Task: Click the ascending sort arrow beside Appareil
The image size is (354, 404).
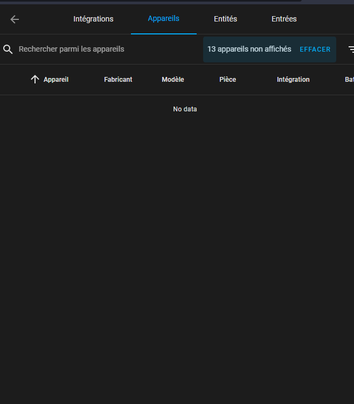Action: [x=35, y=80]
